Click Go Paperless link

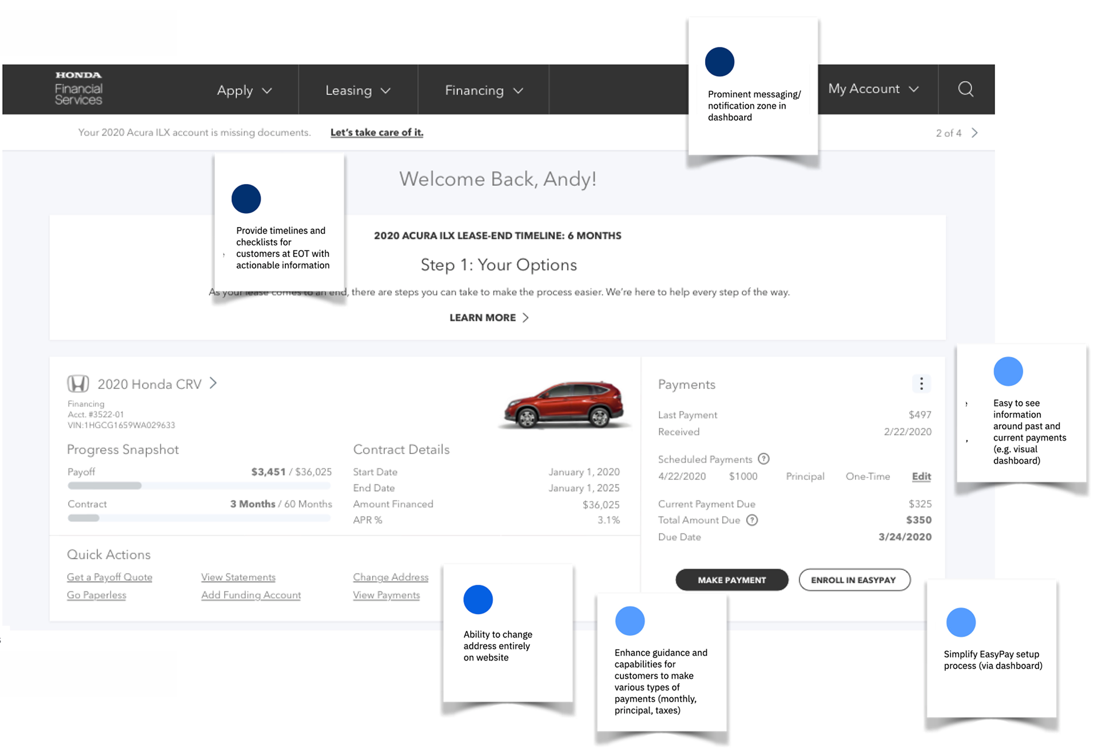[x=97, y=595]
